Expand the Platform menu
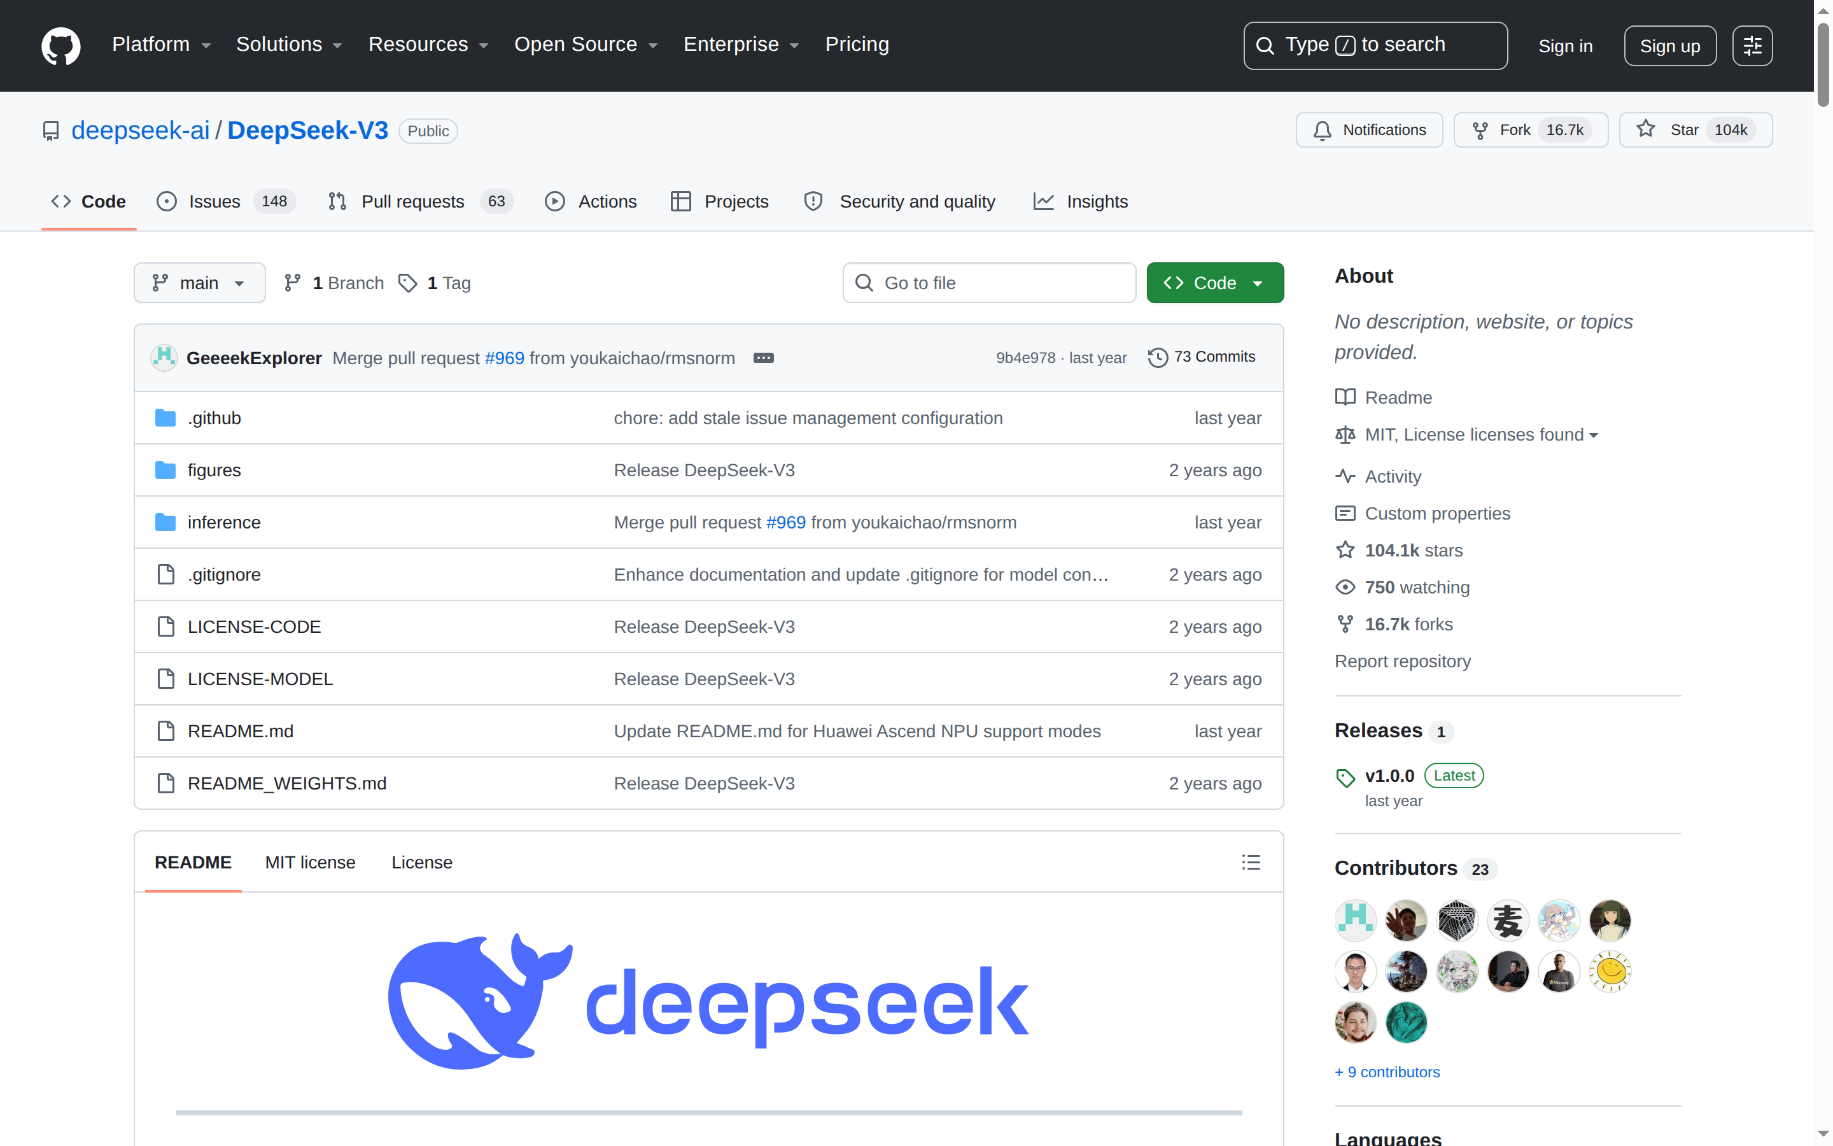The width and height of the screenshot is (1833, 1146). click(161, 45)
